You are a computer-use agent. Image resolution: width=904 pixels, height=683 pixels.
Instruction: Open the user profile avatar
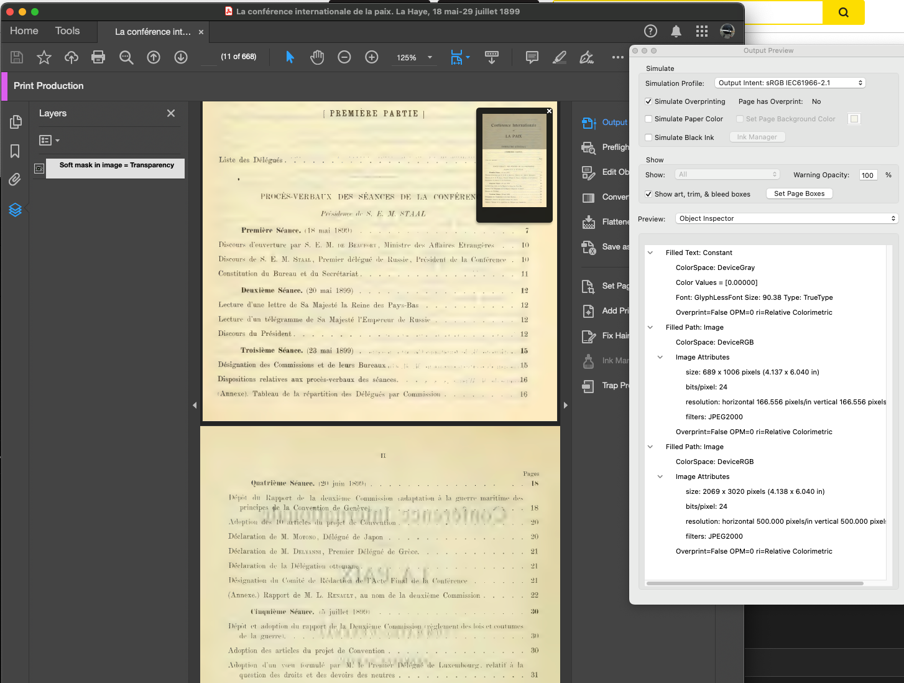pyautogui.click(x=727, y=31)
